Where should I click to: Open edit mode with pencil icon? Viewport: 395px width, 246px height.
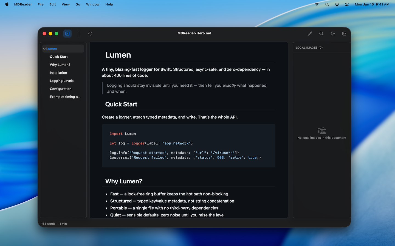[310, 34]
